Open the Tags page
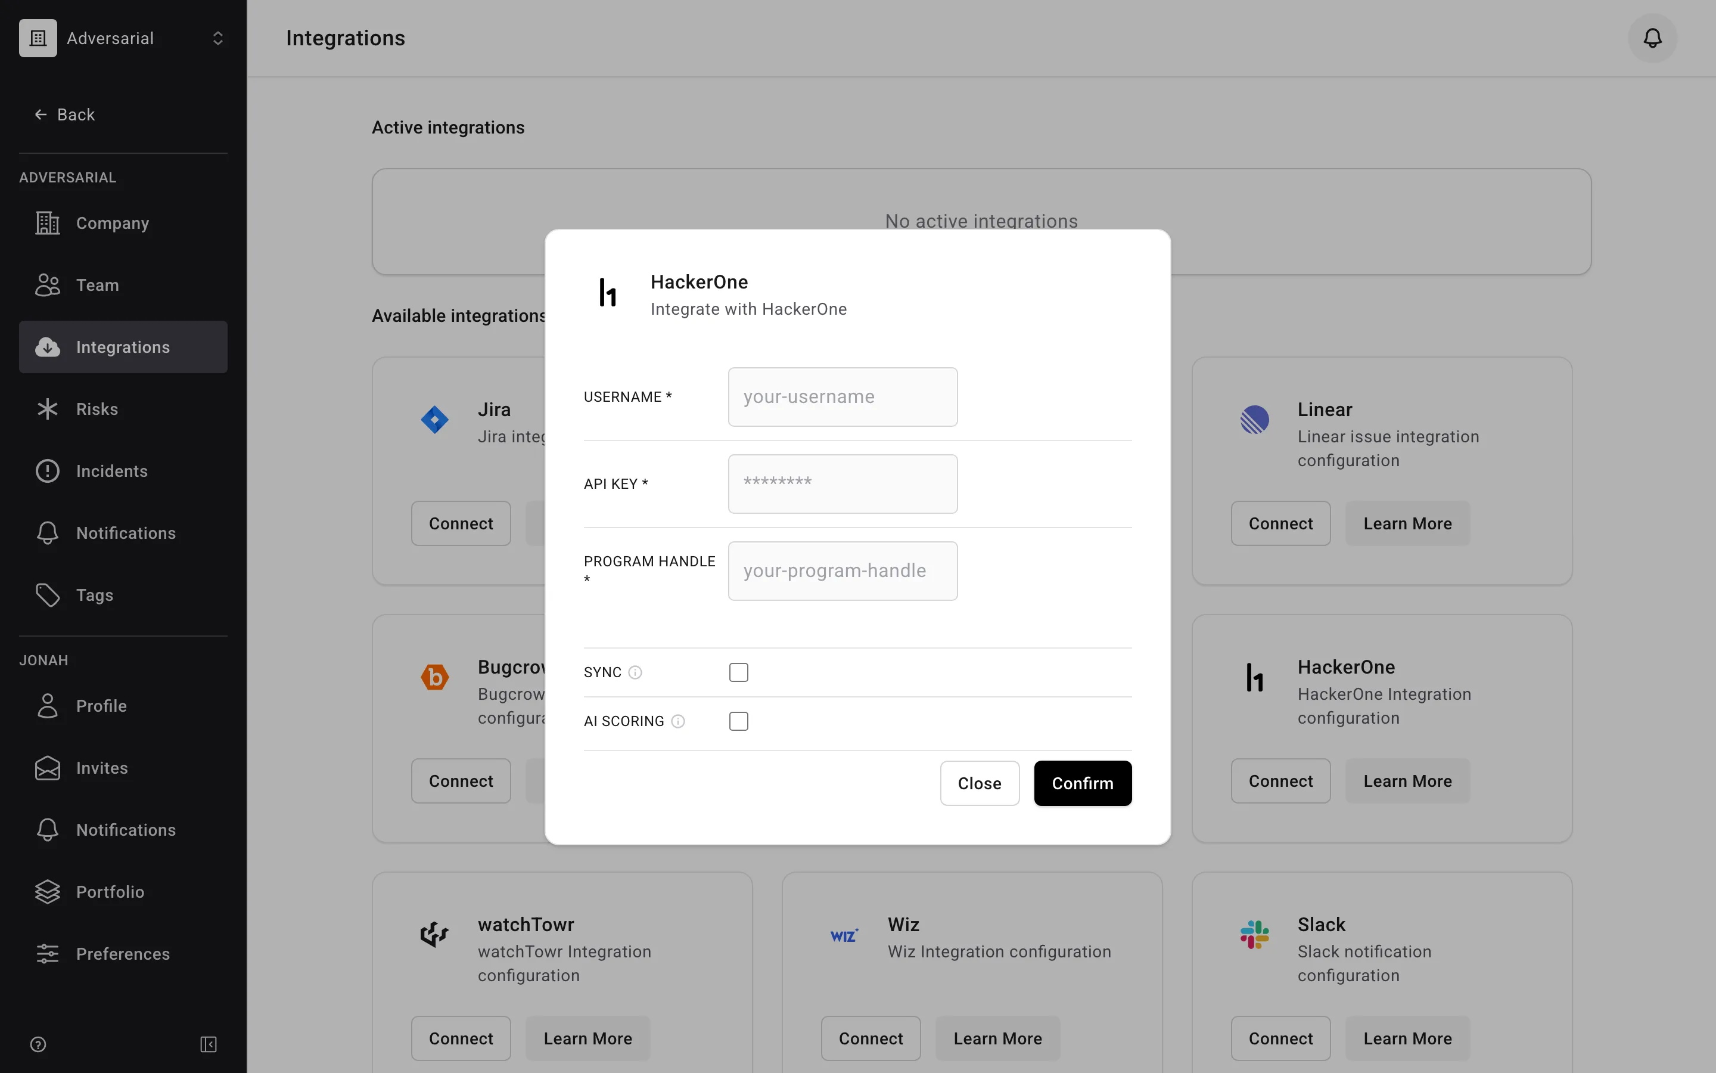1716x1073 pixels. 123,595
